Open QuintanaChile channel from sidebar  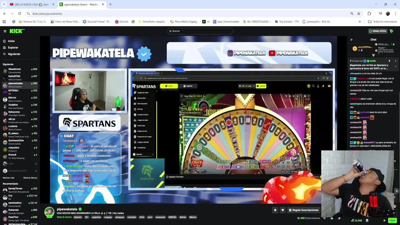click(19, 142)
